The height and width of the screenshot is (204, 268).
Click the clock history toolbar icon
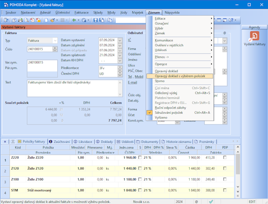(84, 20)
